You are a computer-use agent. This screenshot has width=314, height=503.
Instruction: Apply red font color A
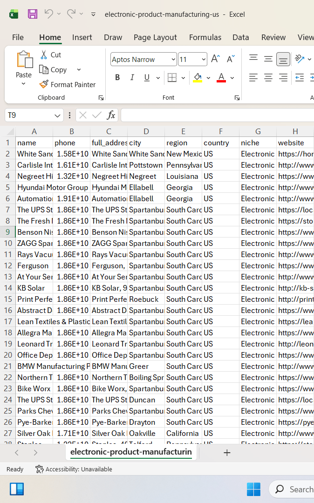pos(221,78)
